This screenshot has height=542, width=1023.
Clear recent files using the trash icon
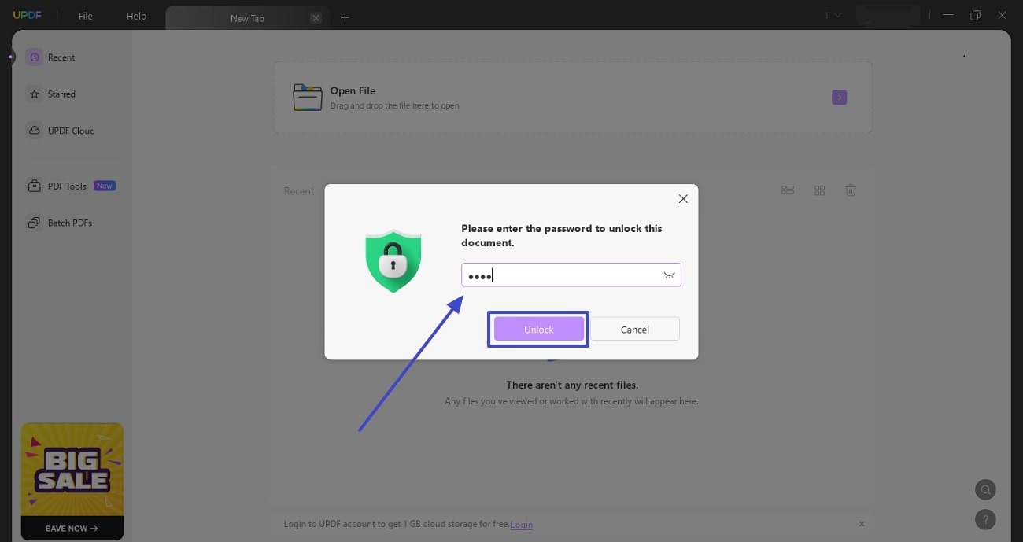(x=851, y=190)
